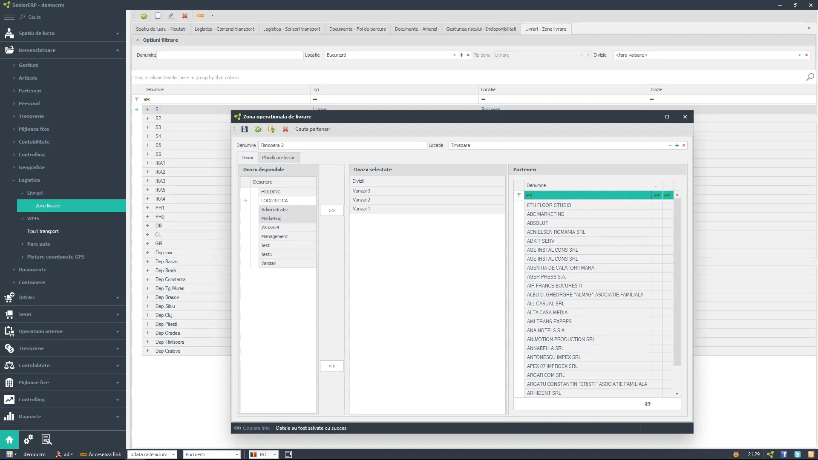
Task: Click the Twitter icon in status bar
Action: click(x=798, y=454)
